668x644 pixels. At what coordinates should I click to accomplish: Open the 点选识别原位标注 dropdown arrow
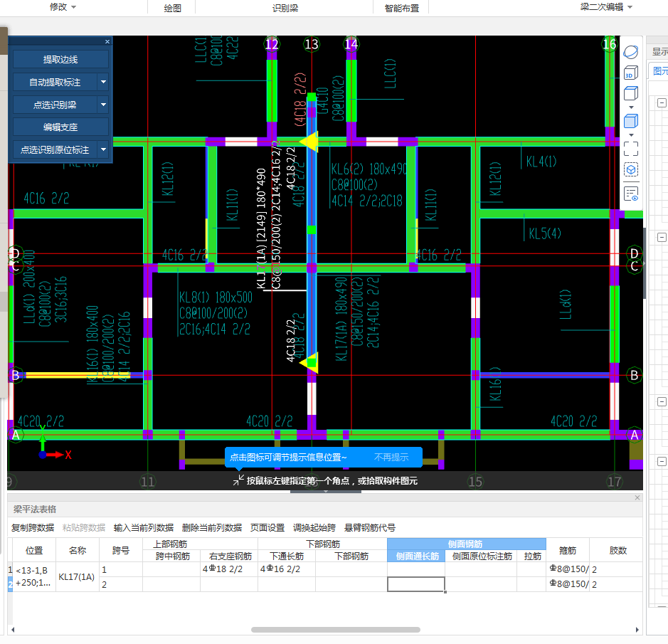[103, 149]
